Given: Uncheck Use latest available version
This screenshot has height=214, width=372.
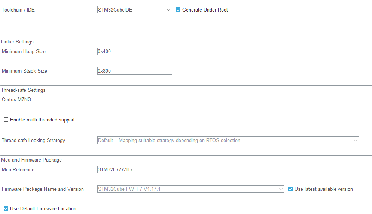Looking at the screenshot, I should point(291,189).
